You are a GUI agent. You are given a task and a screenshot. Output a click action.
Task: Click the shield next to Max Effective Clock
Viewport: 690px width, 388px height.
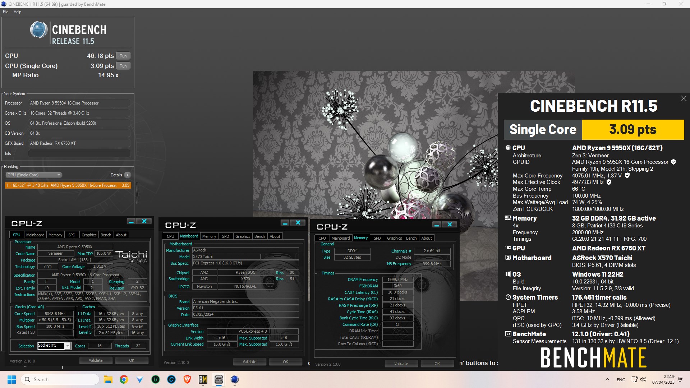(609, 182)
